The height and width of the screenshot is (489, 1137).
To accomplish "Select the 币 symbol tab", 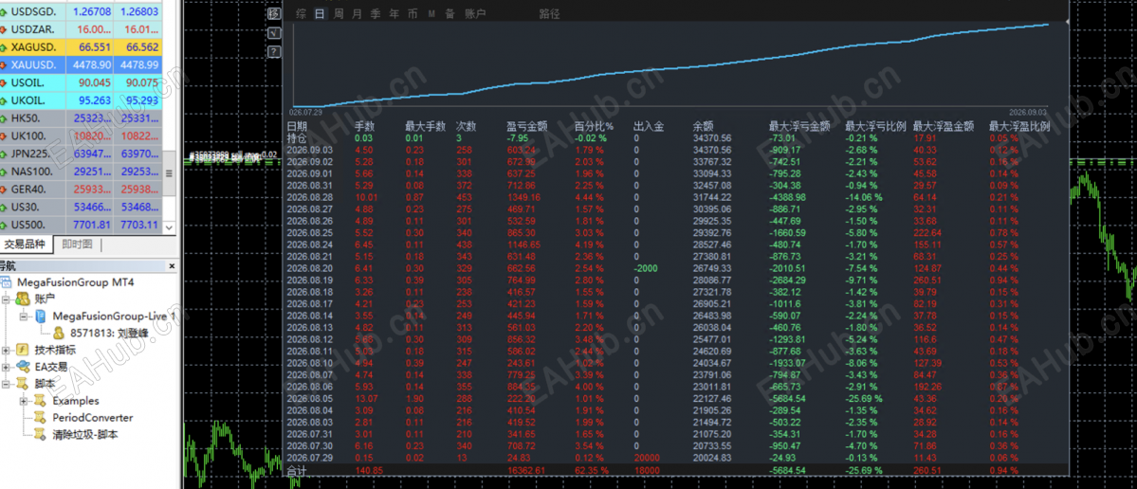I will (x=413, y=14).
